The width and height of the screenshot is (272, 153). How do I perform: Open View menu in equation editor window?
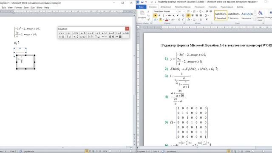coord(10,8)
